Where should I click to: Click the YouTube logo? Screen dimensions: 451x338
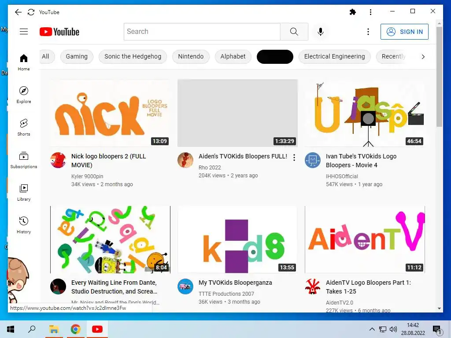pos(59,32)
